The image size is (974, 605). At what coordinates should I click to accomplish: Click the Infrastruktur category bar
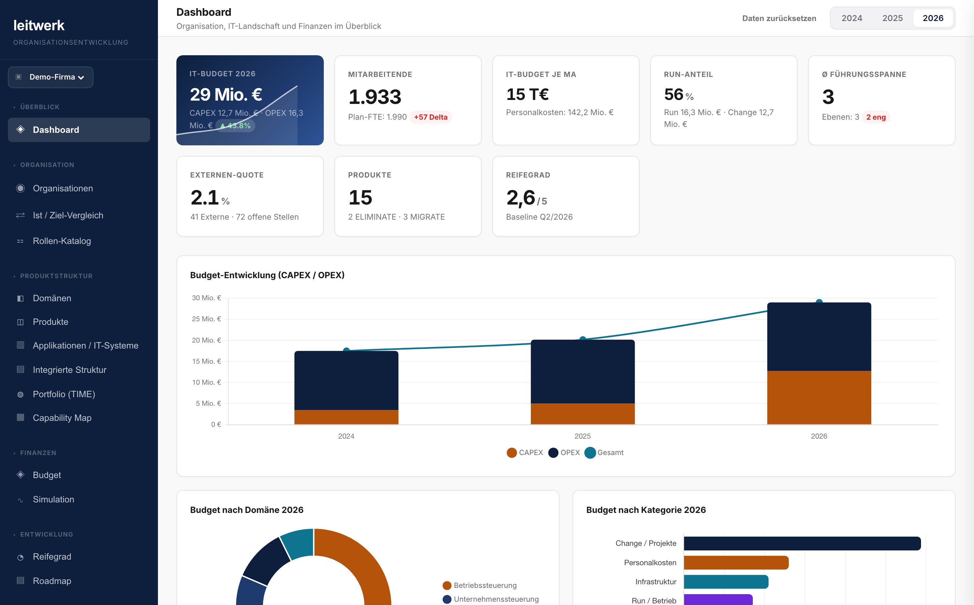(x=726, y=582)
